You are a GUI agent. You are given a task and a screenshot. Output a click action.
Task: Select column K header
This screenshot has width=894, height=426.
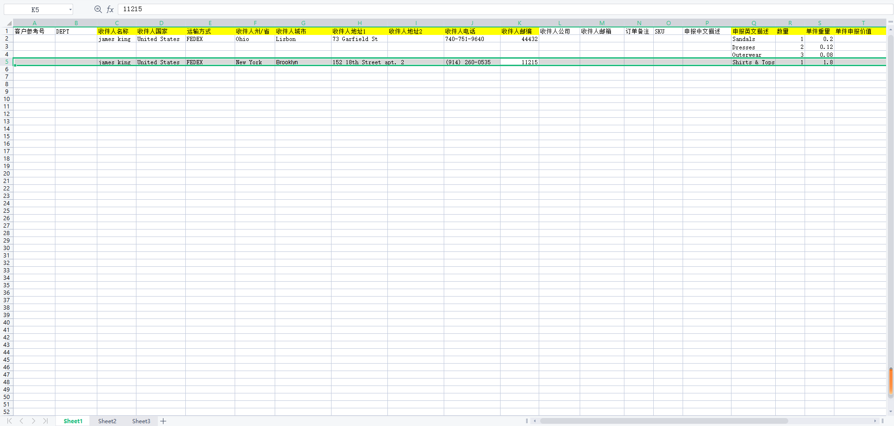pyautogui.click(x=519, y=23)
